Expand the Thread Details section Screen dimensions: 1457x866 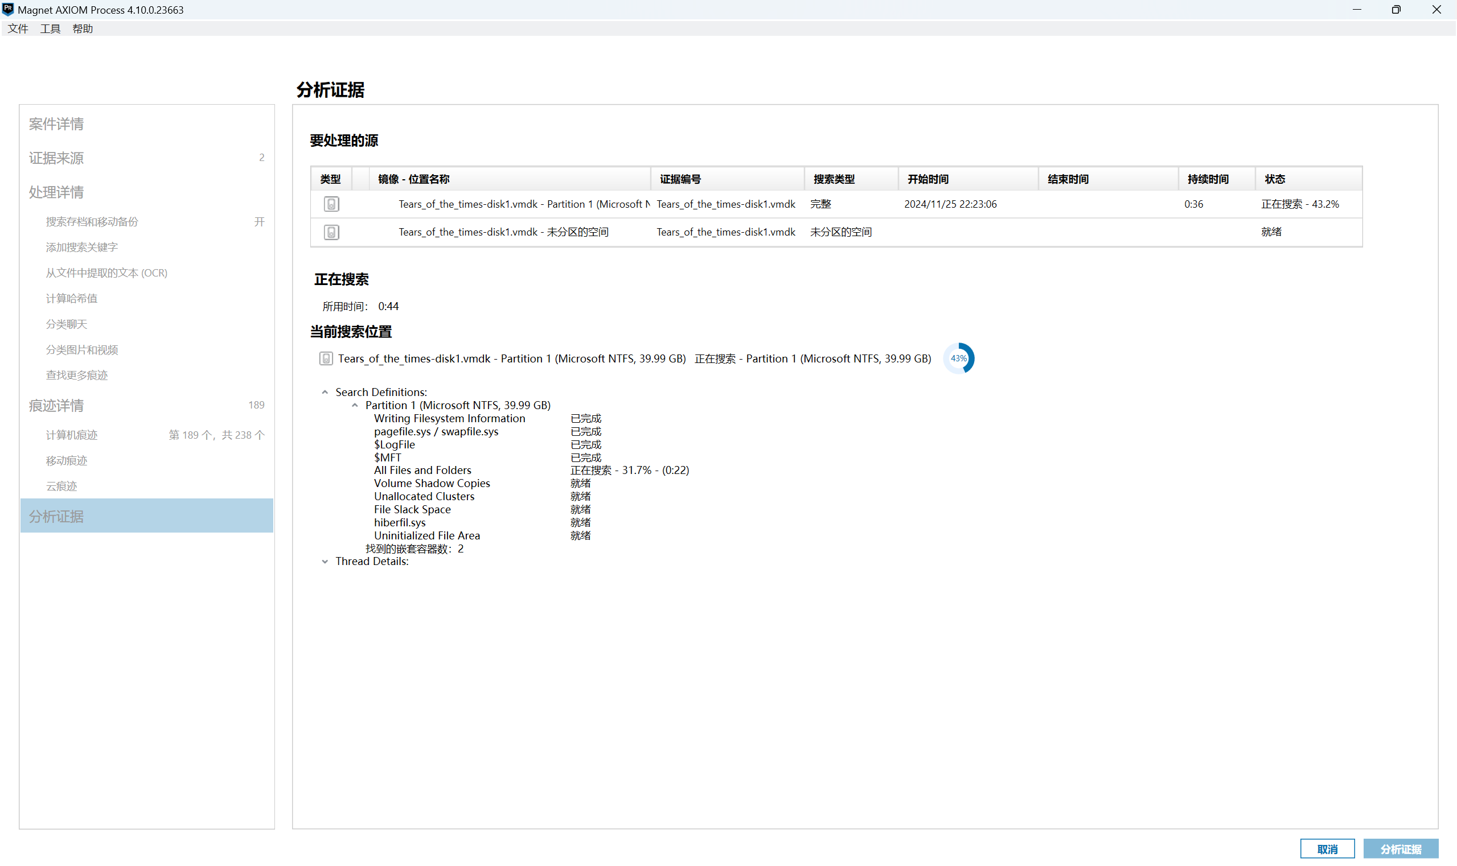click(x=325, y=562)
